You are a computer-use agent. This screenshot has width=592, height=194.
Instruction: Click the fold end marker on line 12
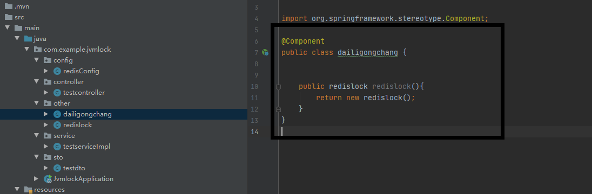pyautogui.click(x=279, y=109)
